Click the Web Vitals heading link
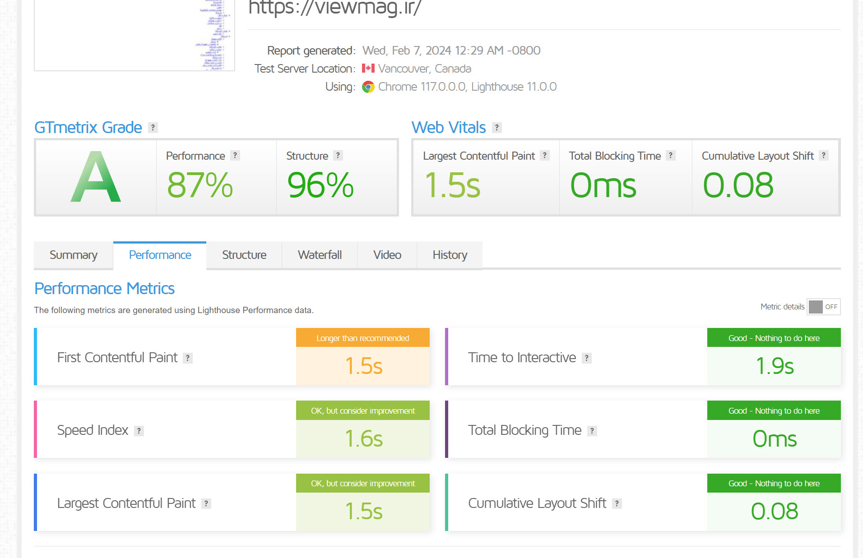This screenshot has width=863, height=558. point(449,128)
